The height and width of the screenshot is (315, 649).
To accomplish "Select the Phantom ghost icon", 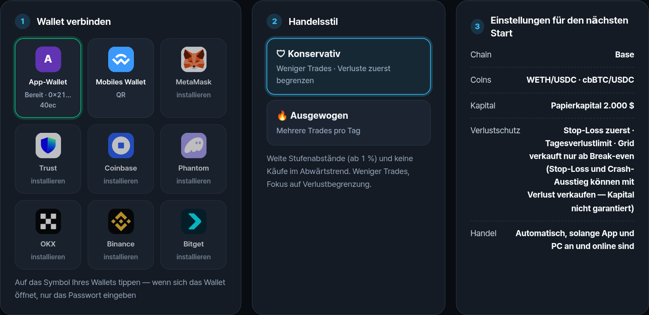I will pos(194,145).
